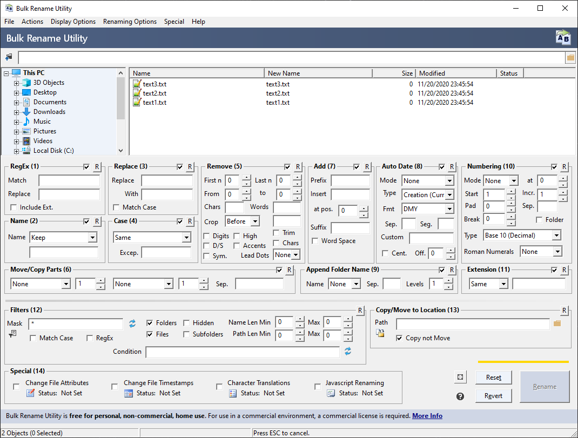Click the R reset button for Filters (12)
Viewport: 578px width, 438px height.
pyautogui.click(x=360, y=311)
